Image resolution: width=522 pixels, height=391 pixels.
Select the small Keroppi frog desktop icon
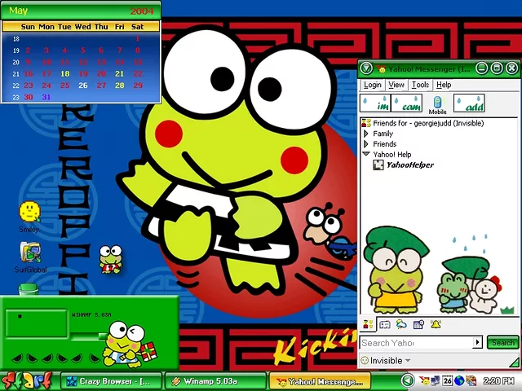tap(111, 260)
